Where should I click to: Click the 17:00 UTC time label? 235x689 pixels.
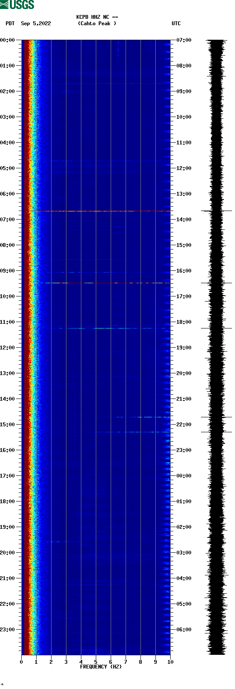point(184,296)
